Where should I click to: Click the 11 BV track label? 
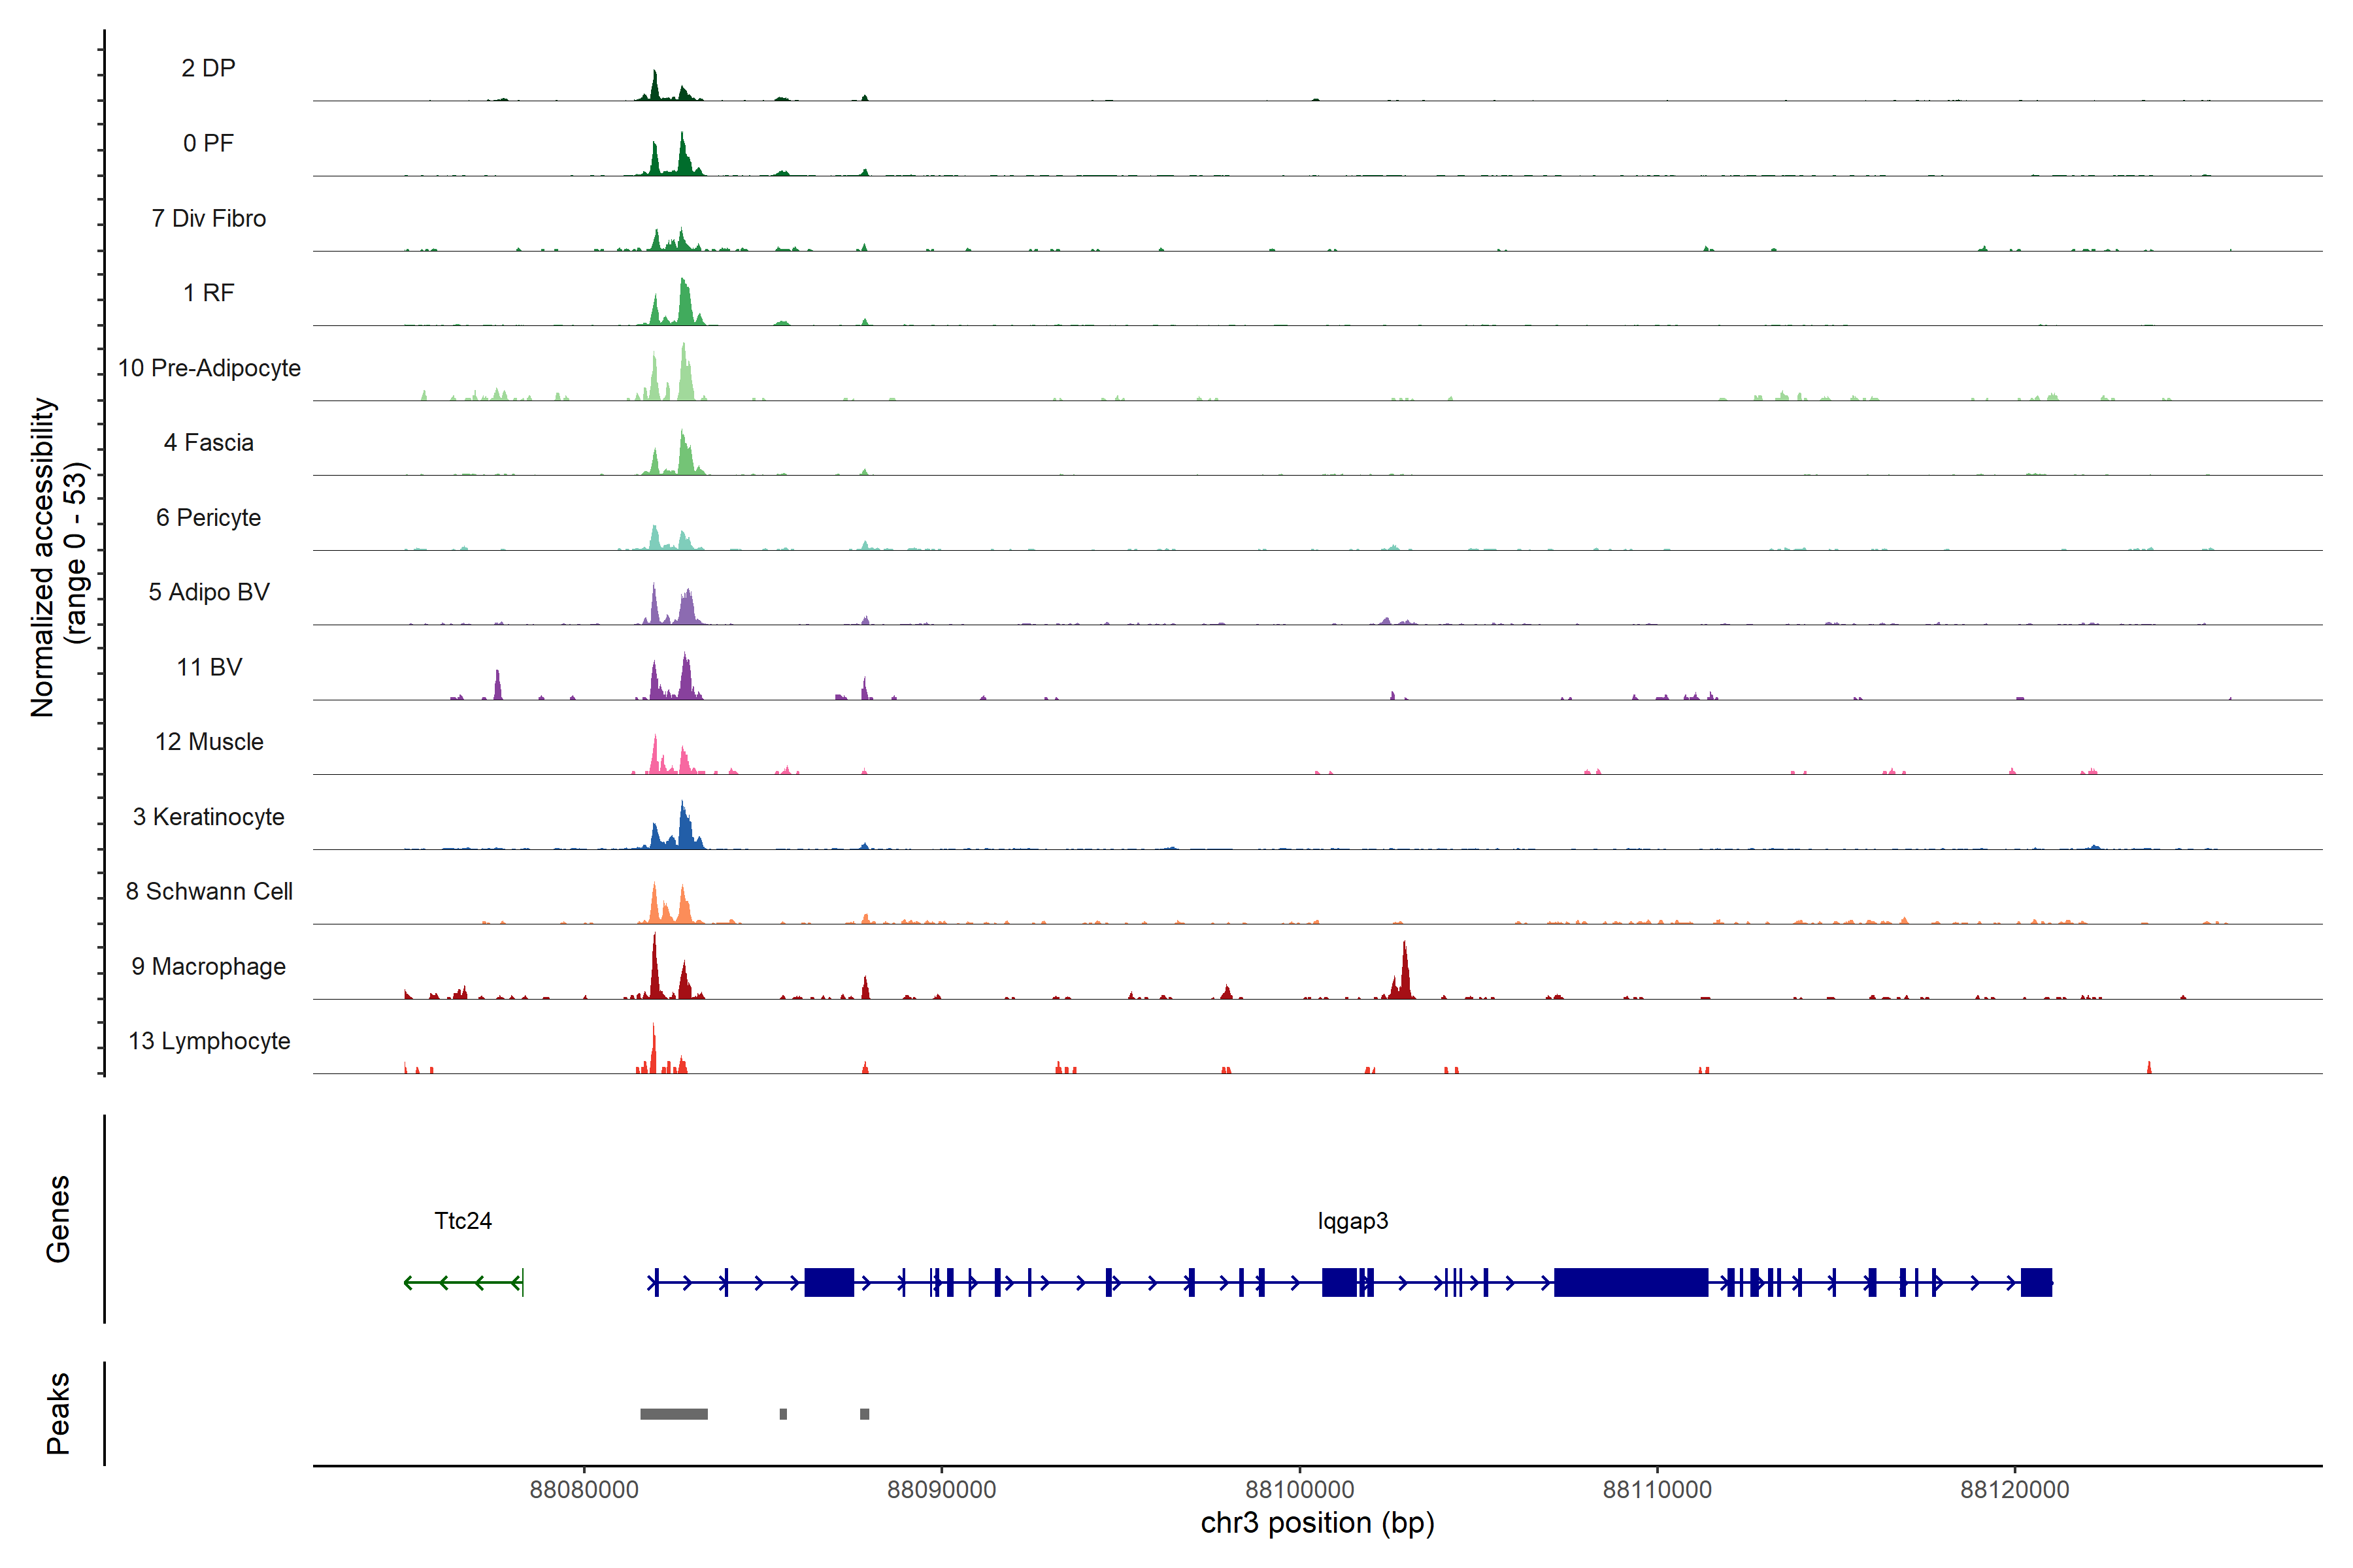coord(208,667)
